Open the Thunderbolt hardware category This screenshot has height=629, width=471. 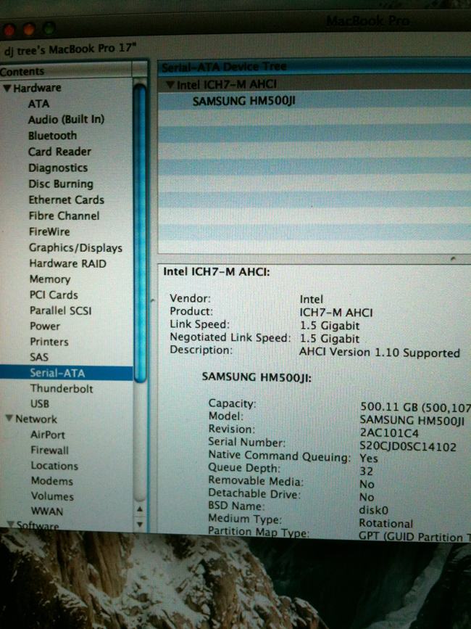pos(61,389)
